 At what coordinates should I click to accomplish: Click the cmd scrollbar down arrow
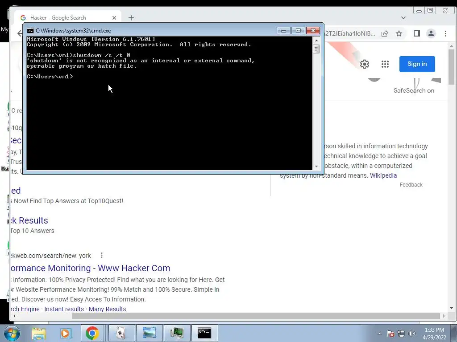(316, 167)
